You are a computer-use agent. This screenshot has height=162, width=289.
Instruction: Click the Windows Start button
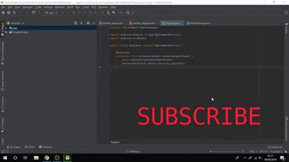point(5,158)
